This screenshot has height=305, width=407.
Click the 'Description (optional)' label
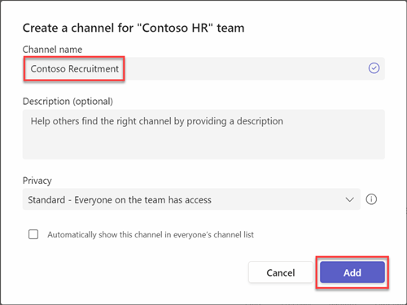point(68,102)
